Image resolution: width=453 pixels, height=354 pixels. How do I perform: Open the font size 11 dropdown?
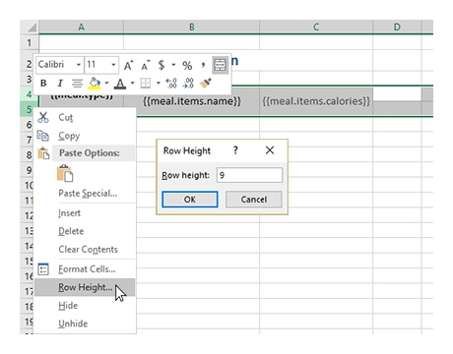(x=113, y=65)
